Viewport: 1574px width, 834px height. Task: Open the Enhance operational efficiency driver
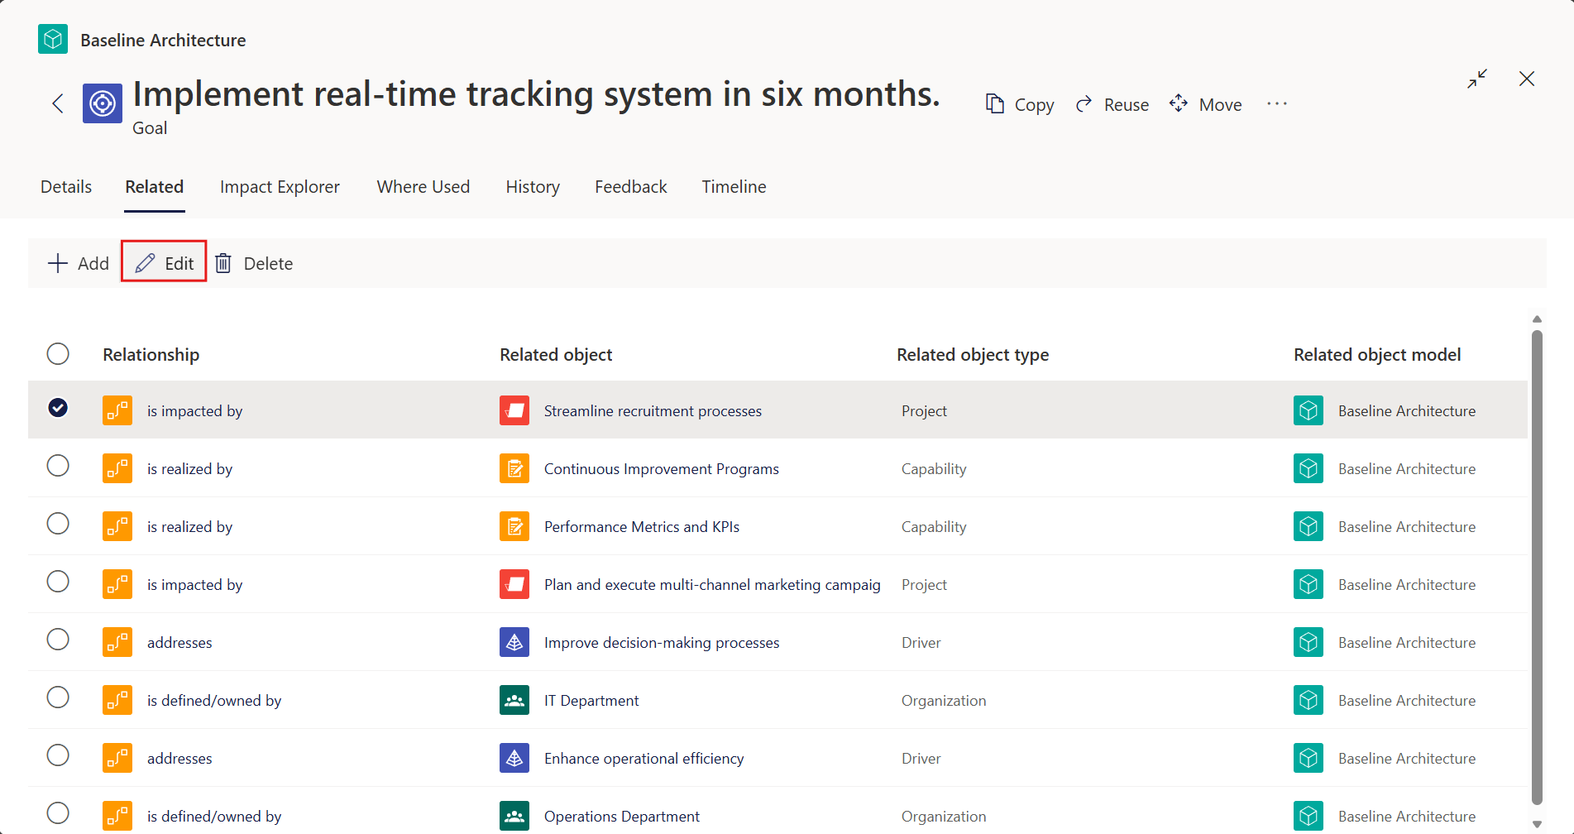(x=643, y=759)
